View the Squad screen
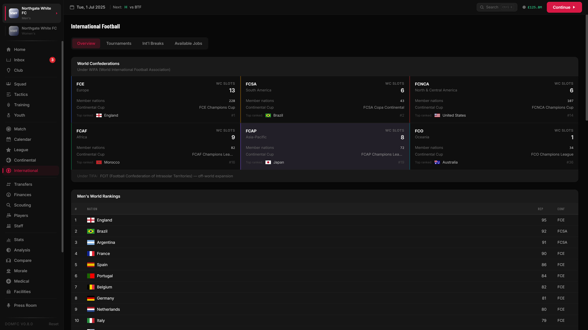Image resolution: width=588 pixels, height=330 pixels. point(20,84)
